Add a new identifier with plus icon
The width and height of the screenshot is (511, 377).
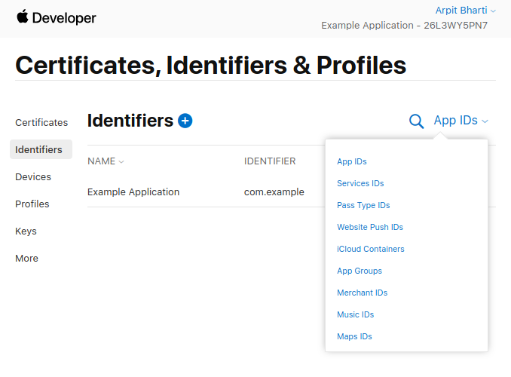pos(185,121)
